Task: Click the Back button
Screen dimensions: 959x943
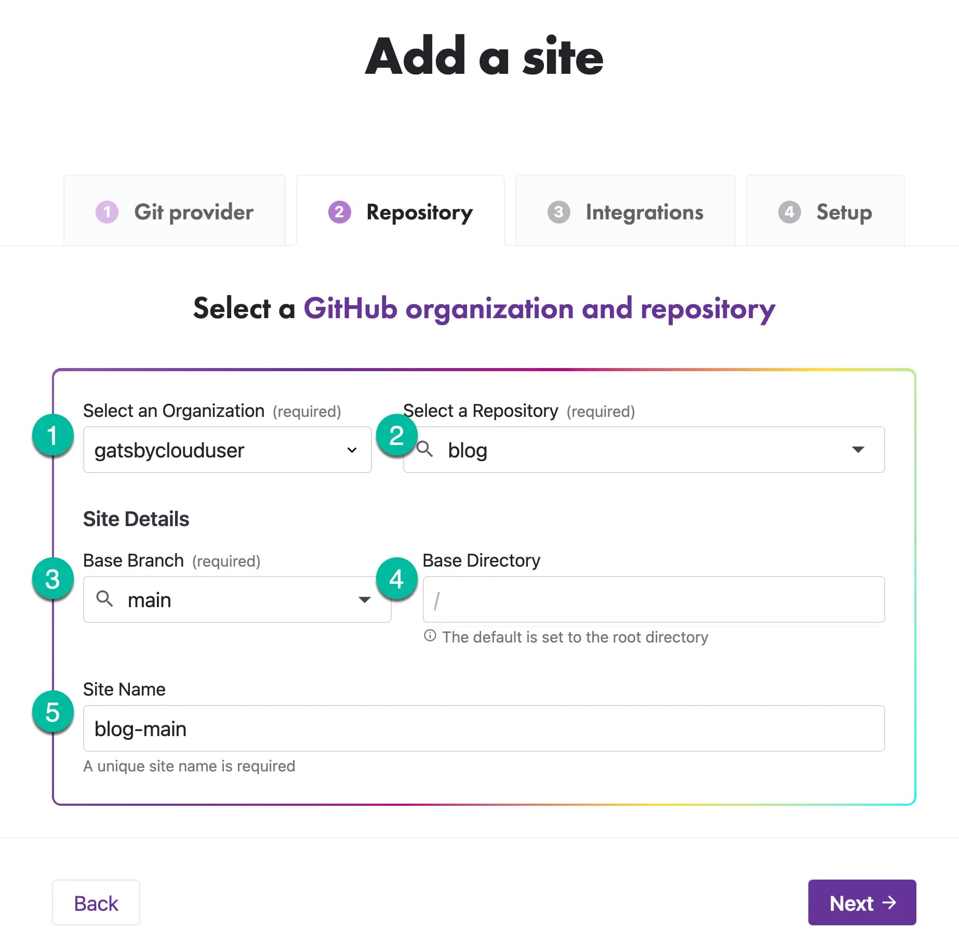Action: 96,902
